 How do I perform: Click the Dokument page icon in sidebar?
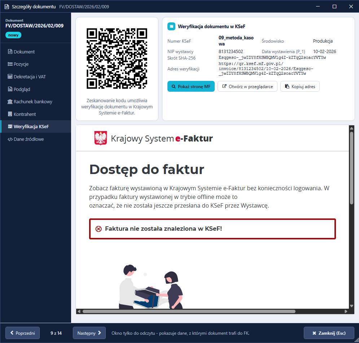point(10,52)
